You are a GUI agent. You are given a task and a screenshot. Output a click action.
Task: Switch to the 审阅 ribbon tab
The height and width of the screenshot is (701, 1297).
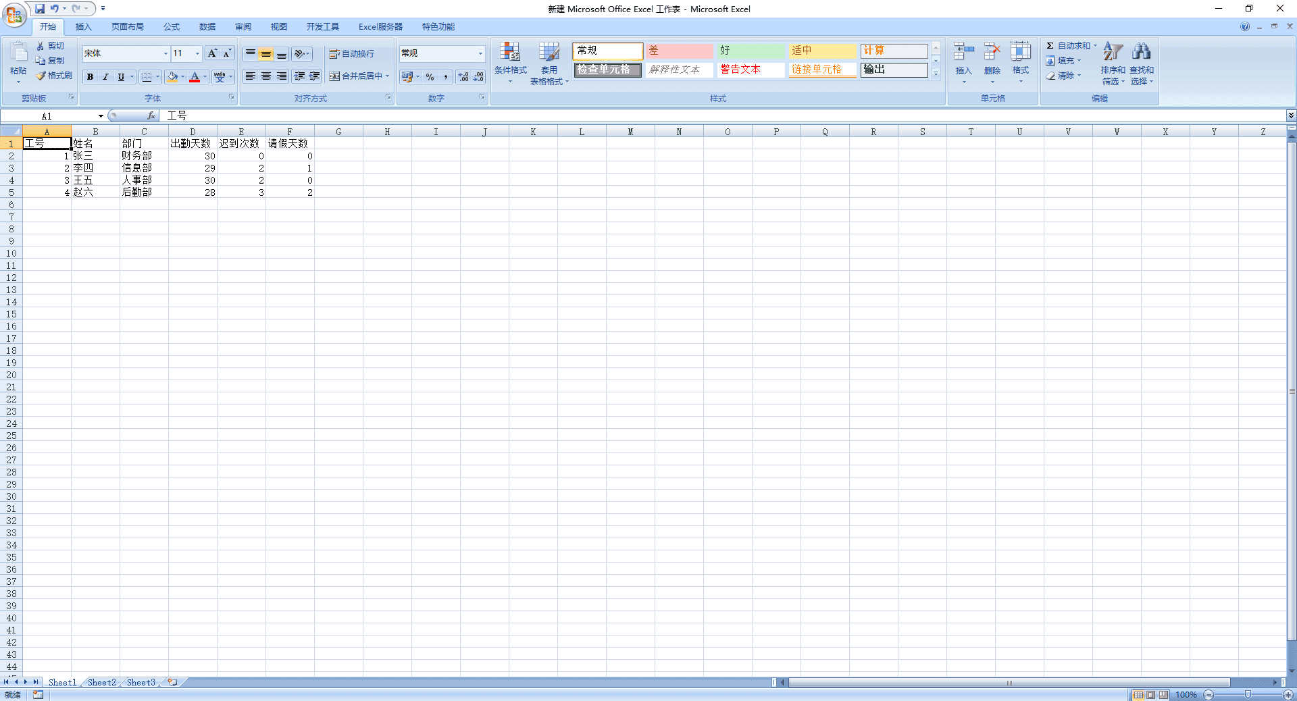[243, 27]
